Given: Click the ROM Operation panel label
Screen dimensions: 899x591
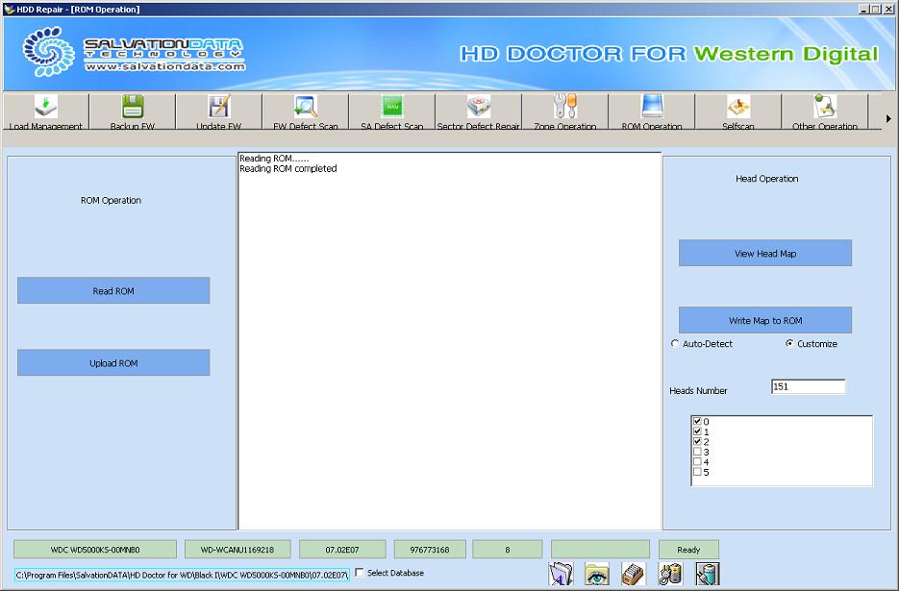Looking at the screenshot, I should coord(111,200).
